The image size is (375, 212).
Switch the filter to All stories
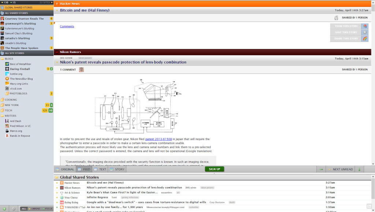click(24, 209)
